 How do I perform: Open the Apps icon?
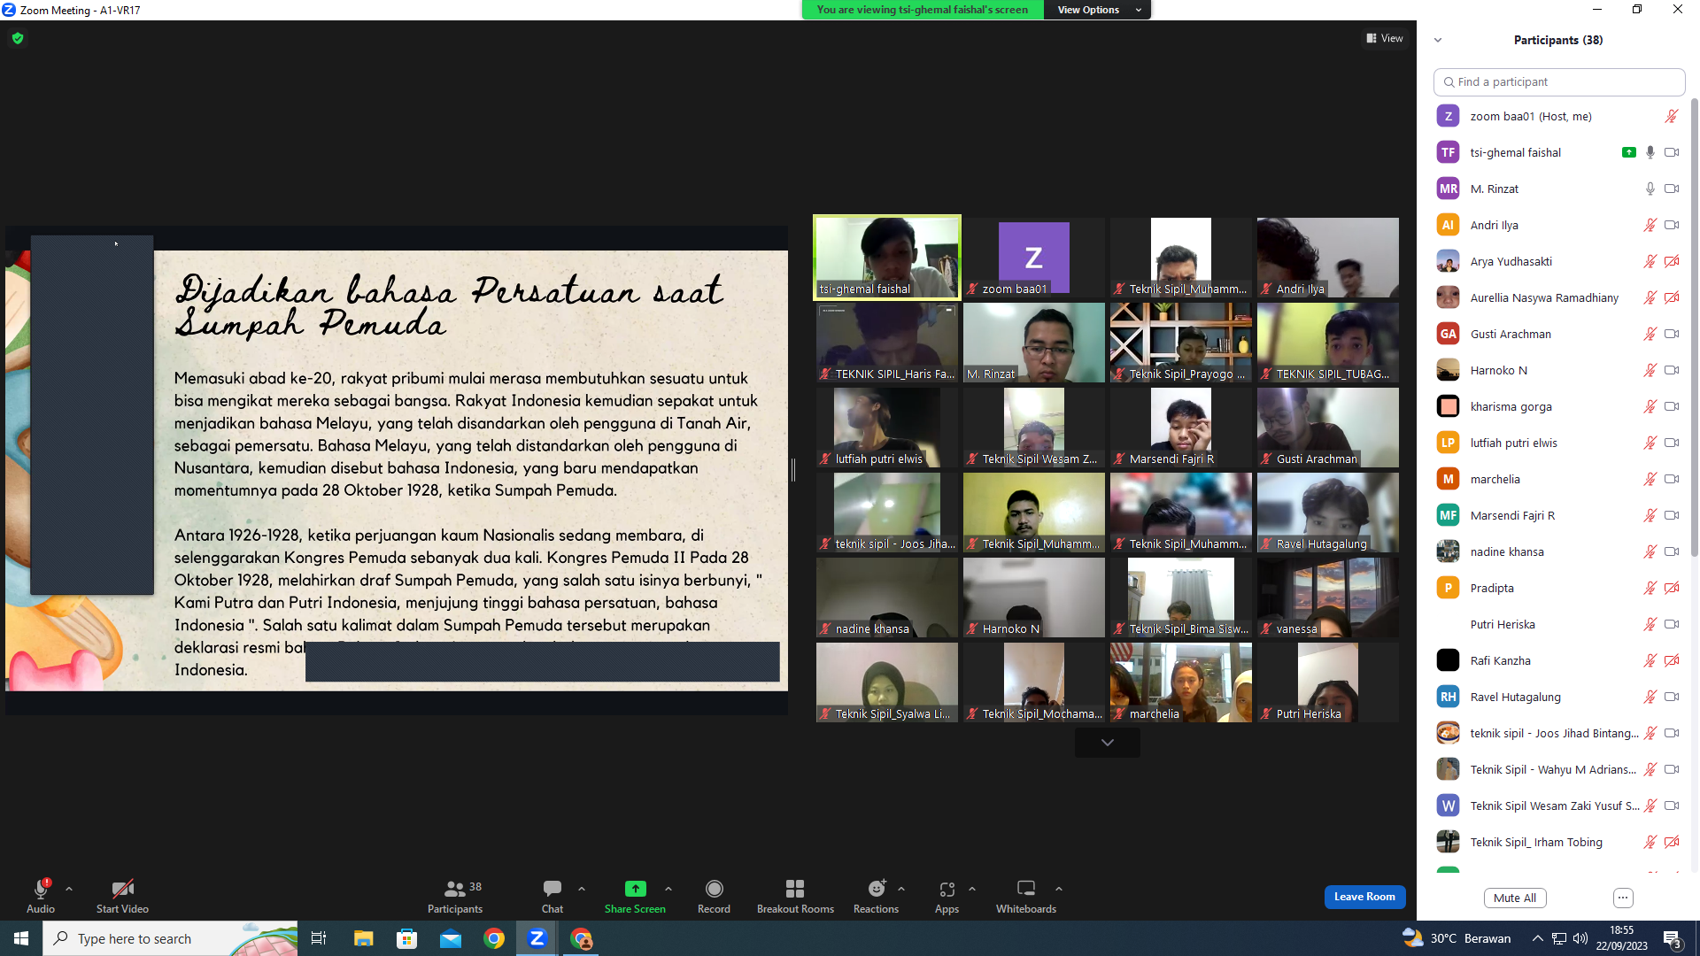(947, 889)
